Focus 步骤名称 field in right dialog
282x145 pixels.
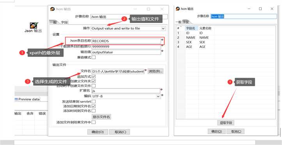tap(243, 16)
